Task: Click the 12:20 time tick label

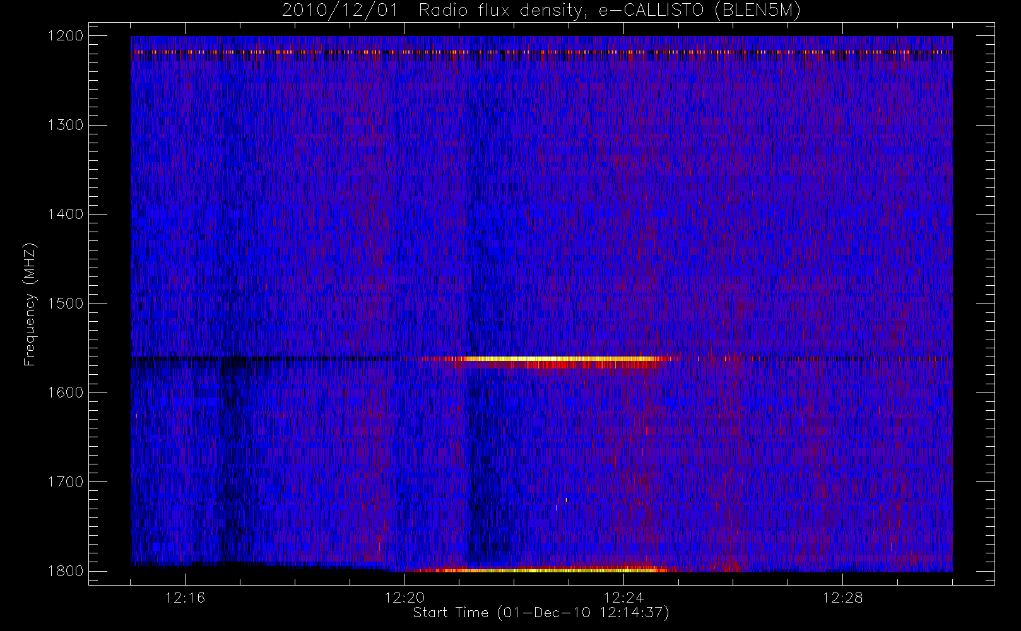Action: pos(404,598)
